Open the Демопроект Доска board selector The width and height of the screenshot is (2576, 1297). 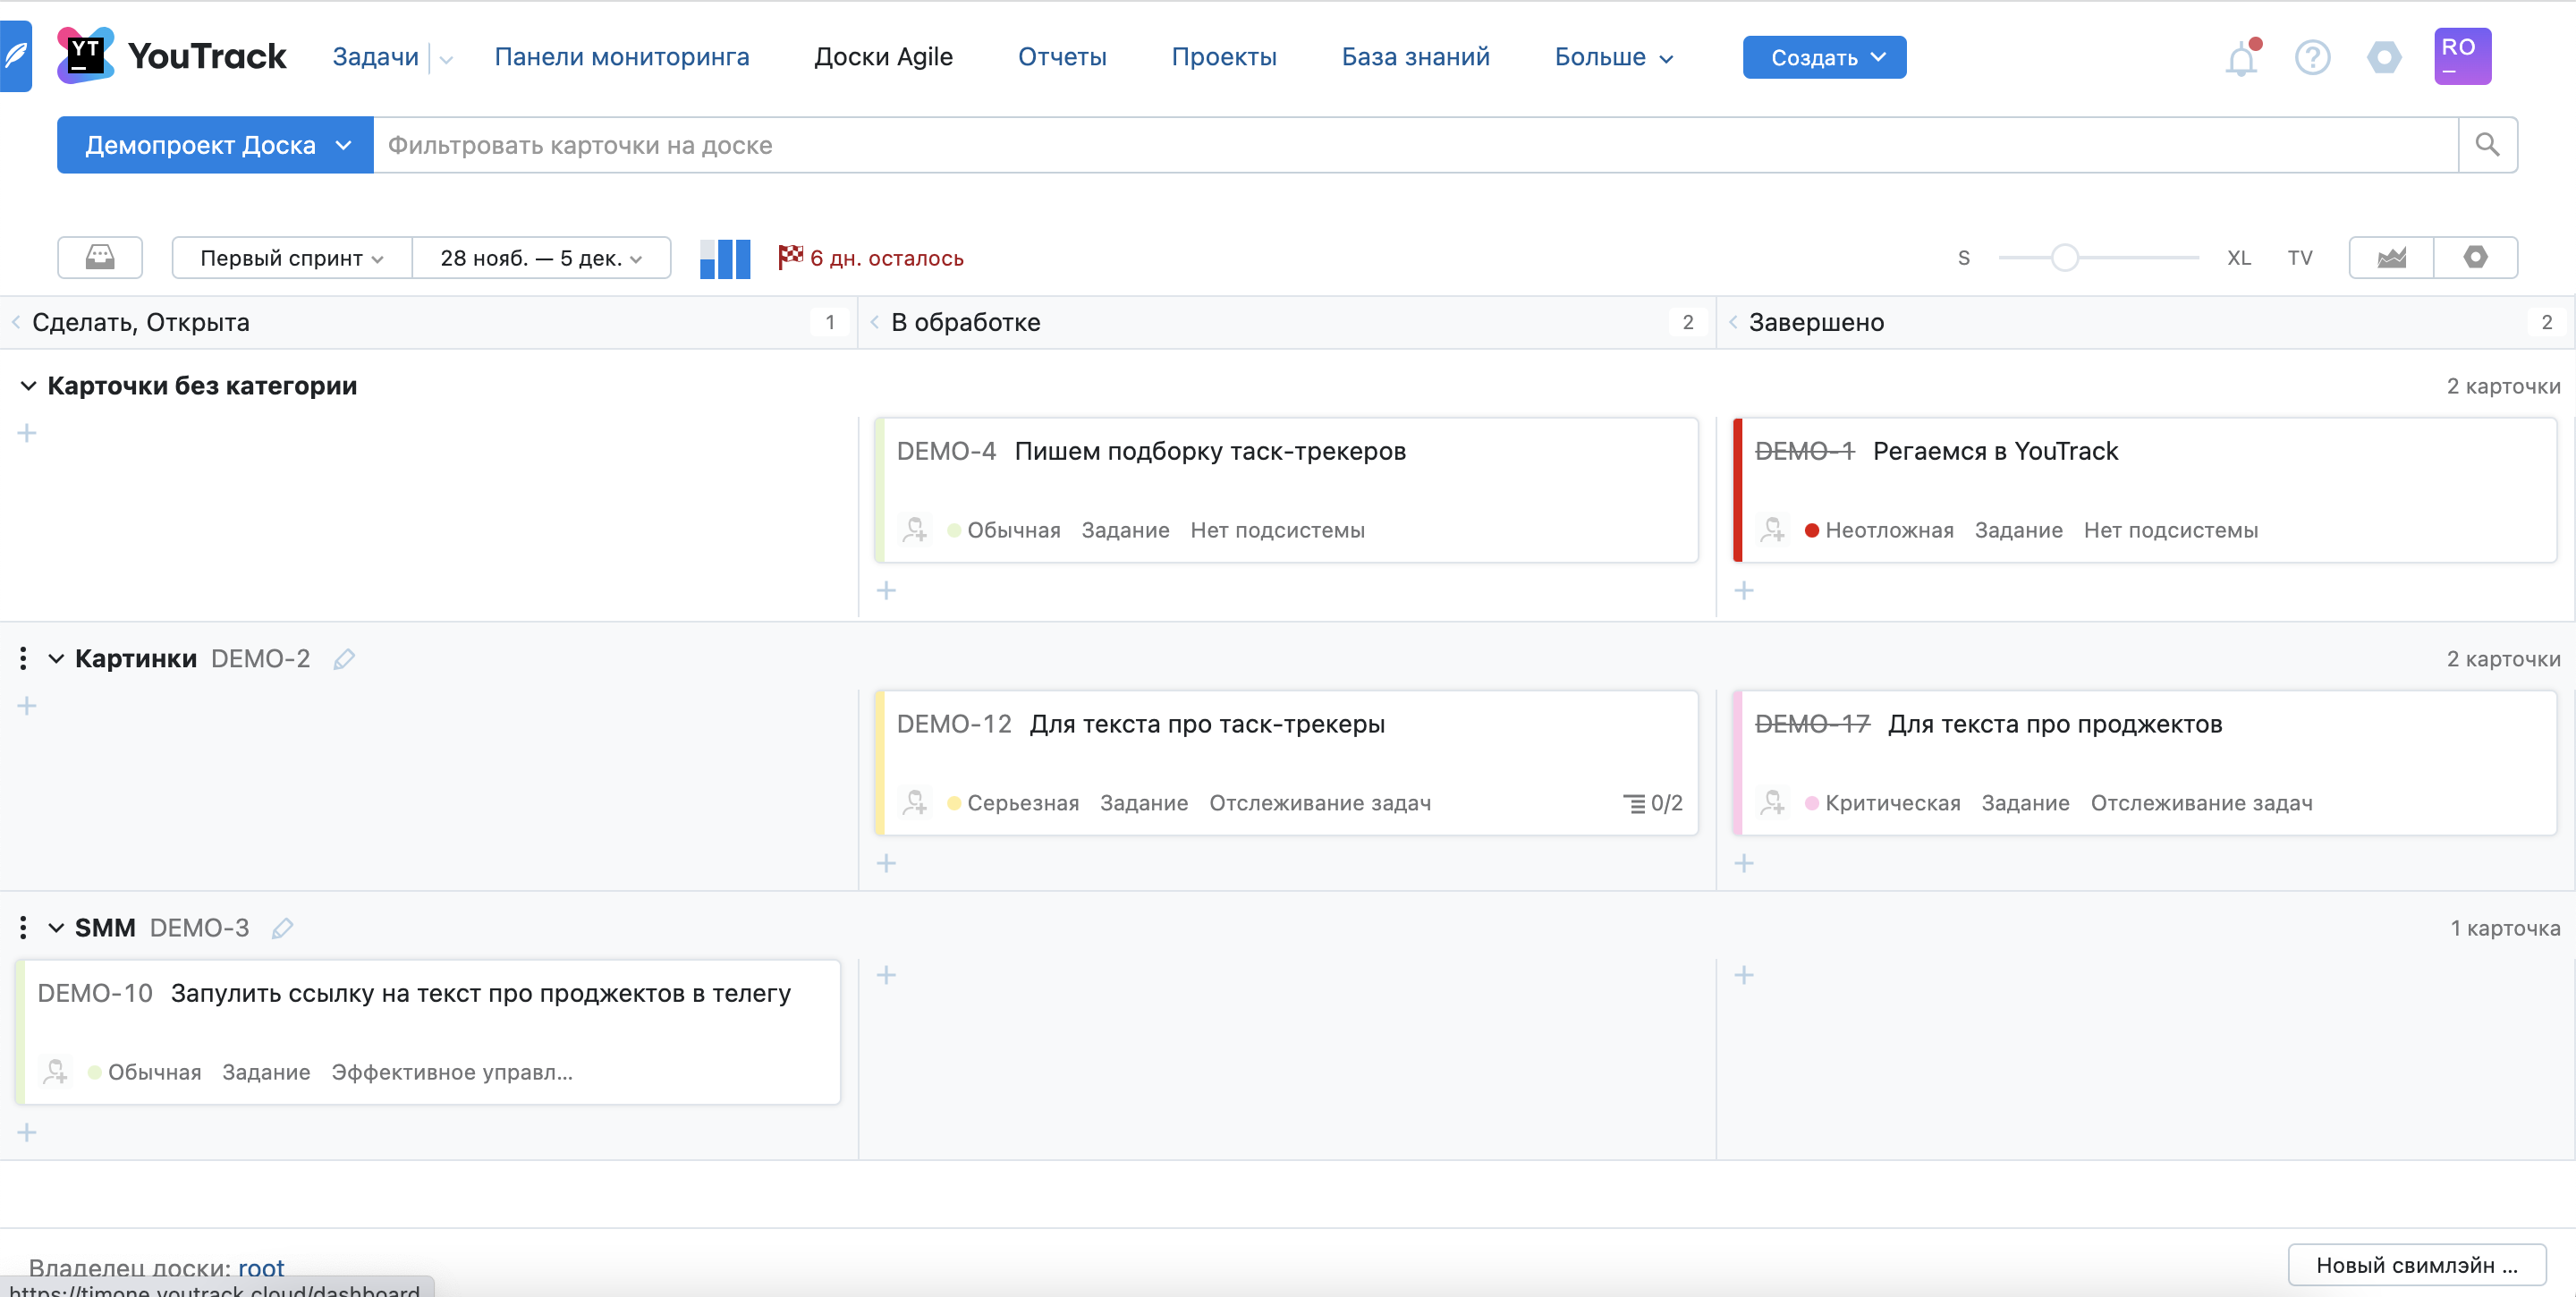(x=213, y=144)
